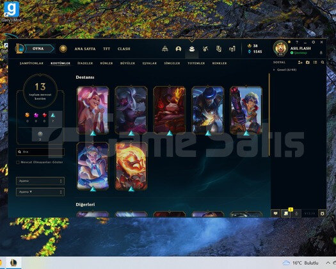Enable Mevcut Olmayanları Göster checkbox
Screen dimensions: 336x269
[18, 163]
